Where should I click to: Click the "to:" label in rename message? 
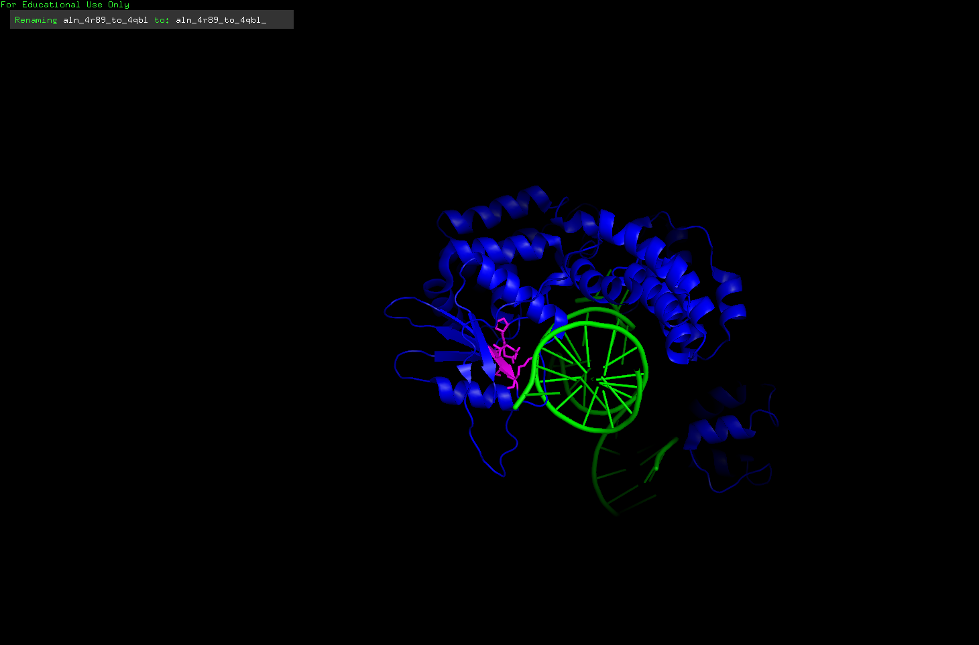[x=162, y=20]
